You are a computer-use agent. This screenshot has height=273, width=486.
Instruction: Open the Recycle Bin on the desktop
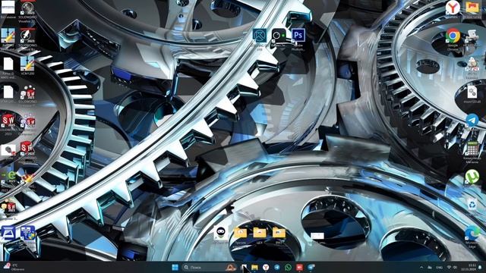pyautogui.click(x=472, y=205)
